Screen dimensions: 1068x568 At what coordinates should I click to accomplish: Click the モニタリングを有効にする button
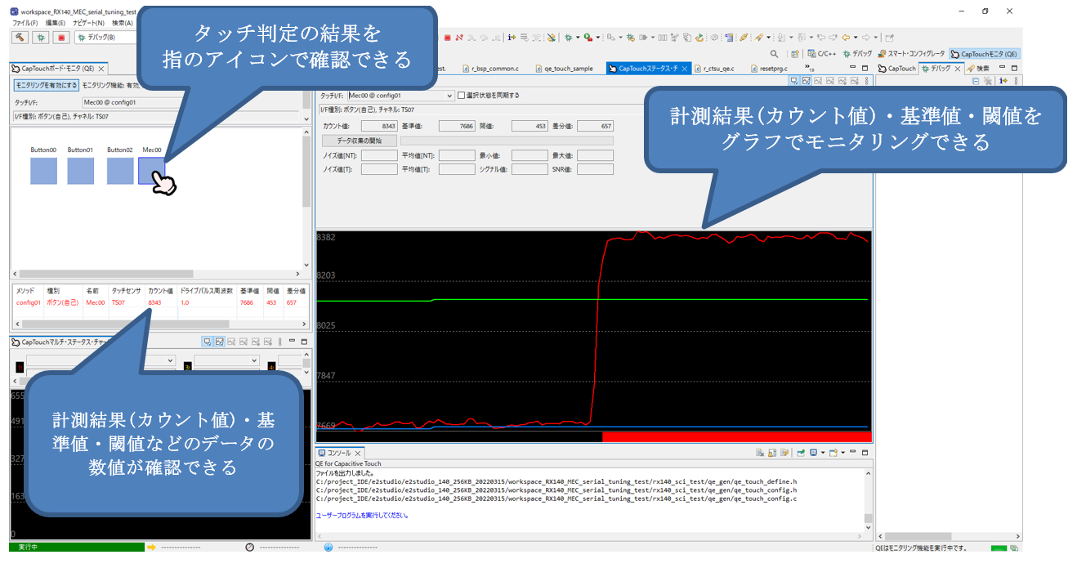pos(47,85)
